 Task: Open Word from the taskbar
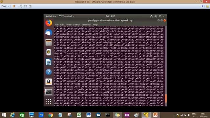tap(89, 115)
